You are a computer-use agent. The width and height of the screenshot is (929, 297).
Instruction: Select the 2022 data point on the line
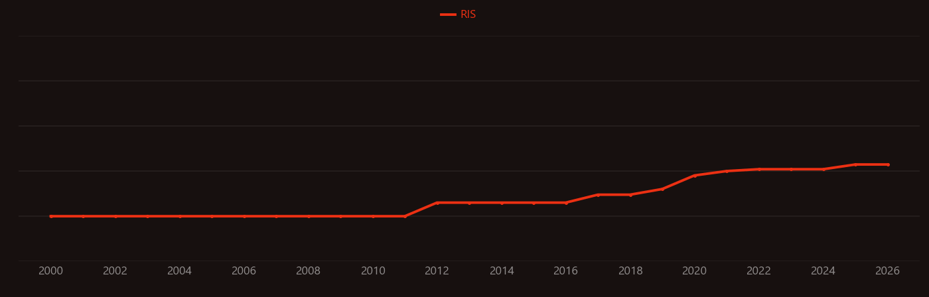(759, 169)
